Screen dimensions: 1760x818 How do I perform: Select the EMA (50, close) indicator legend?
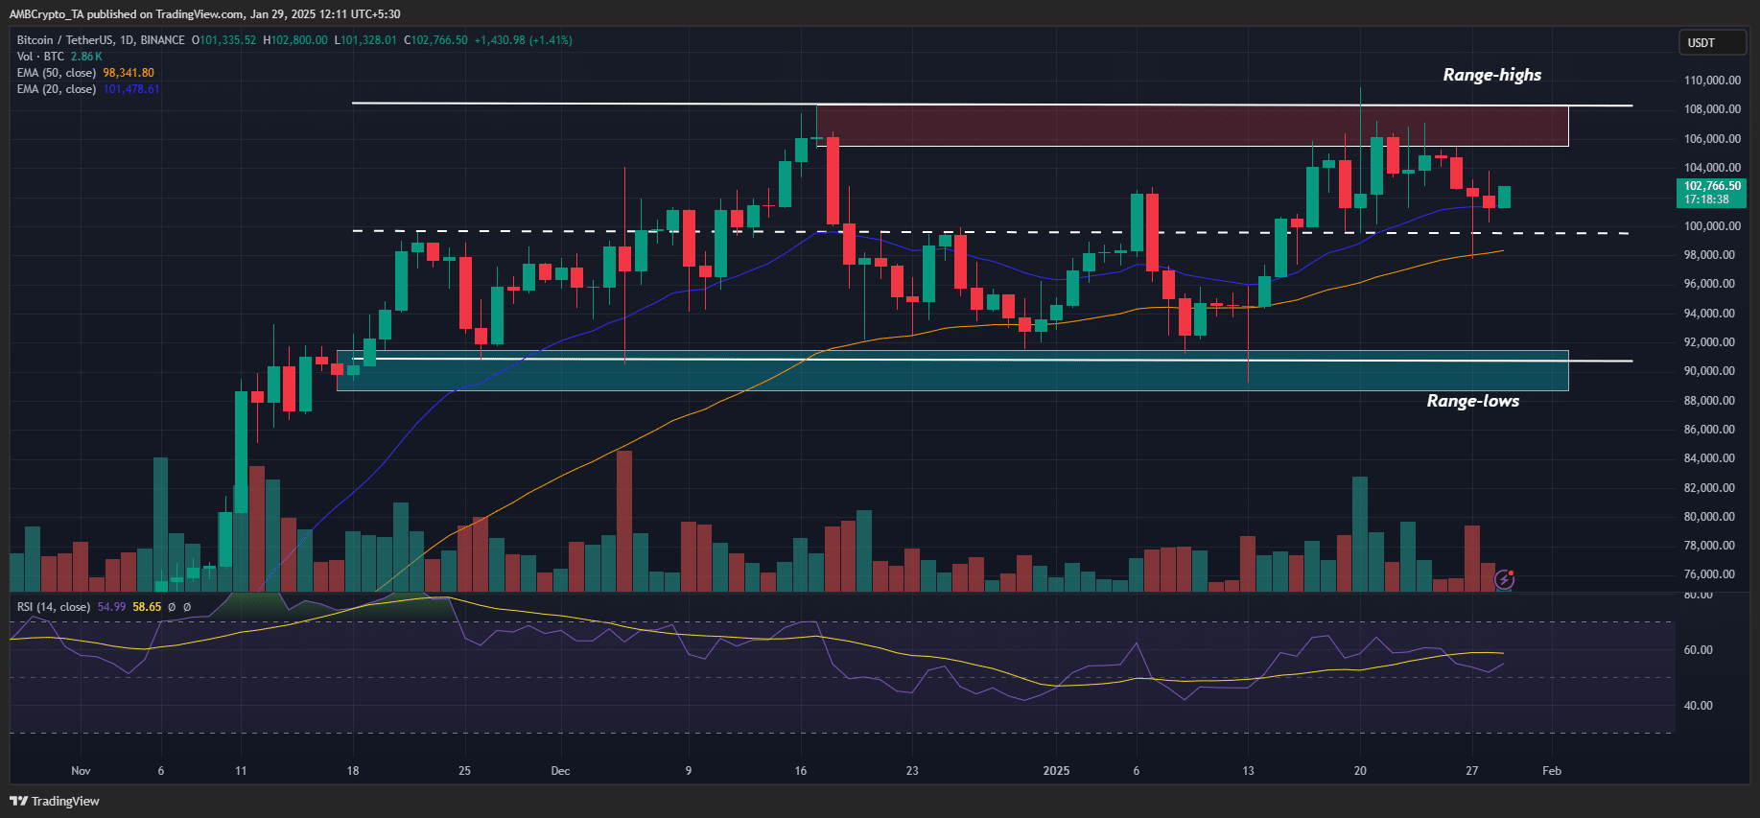click(x=57, y=73)
